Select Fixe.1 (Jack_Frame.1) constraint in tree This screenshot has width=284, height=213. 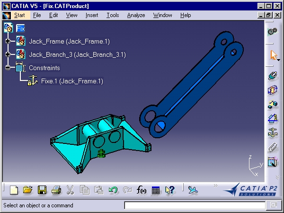[x=72, y=81]
